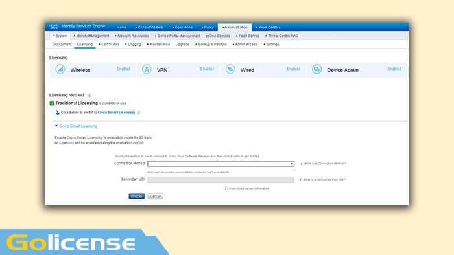Click the 'Licensing' page heading

pos(58,58)
